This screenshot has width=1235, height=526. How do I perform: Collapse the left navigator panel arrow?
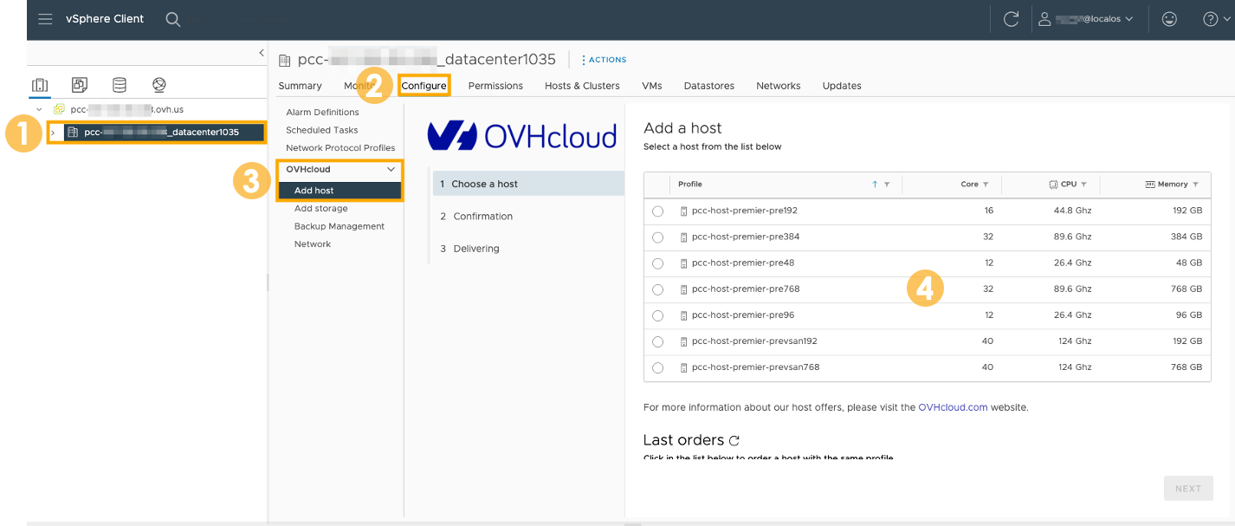click(262, 53)
